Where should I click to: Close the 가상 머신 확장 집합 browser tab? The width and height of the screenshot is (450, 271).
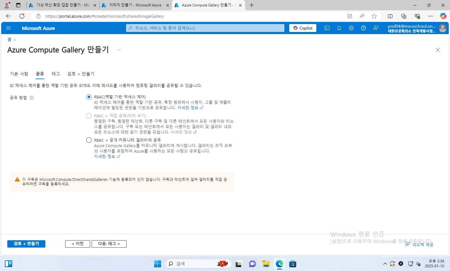tap(94, 5)
